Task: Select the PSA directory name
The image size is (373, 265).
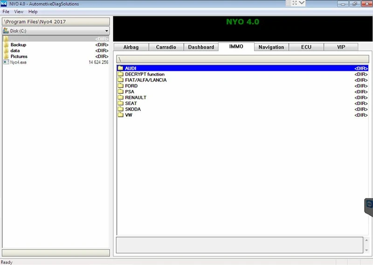Action: tap(130, 91)
